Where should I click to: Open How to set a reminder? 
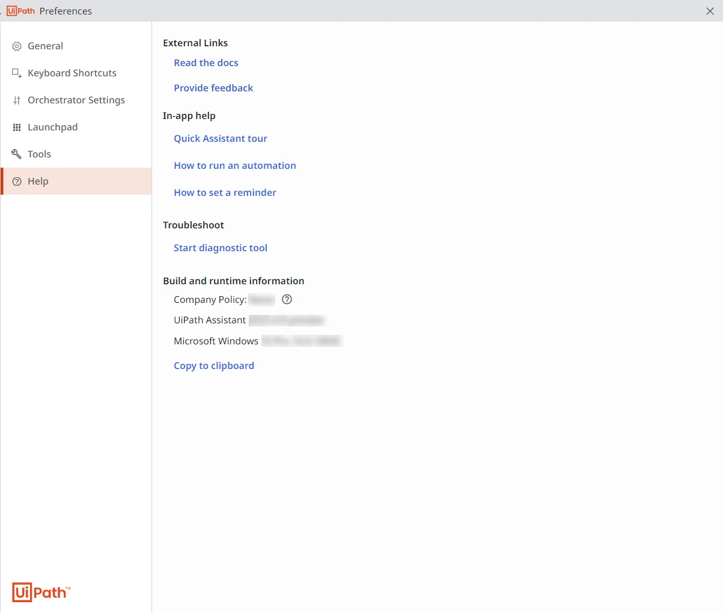click(x=225, y=193)
